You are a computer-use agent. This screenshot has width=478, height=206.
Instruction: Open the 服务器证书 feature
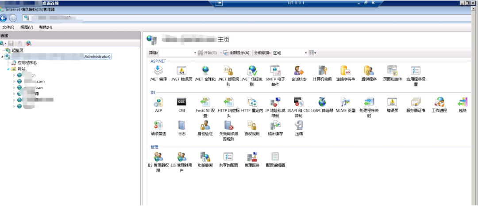[416, 105]
